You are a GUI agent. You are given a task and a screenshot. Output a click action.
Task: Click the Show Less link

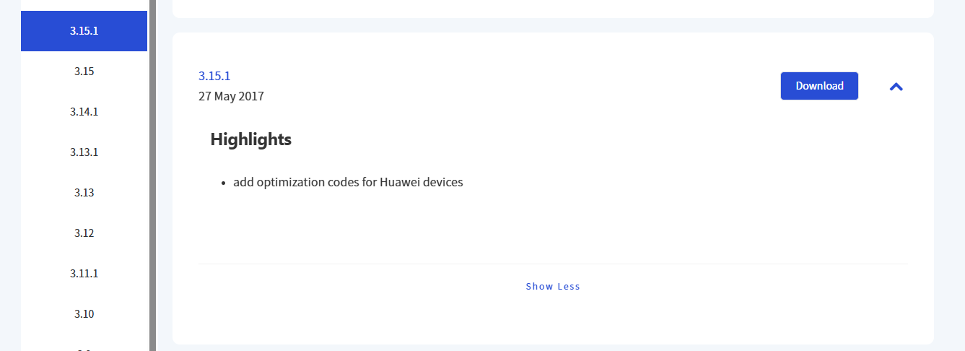tap(553, 287)
